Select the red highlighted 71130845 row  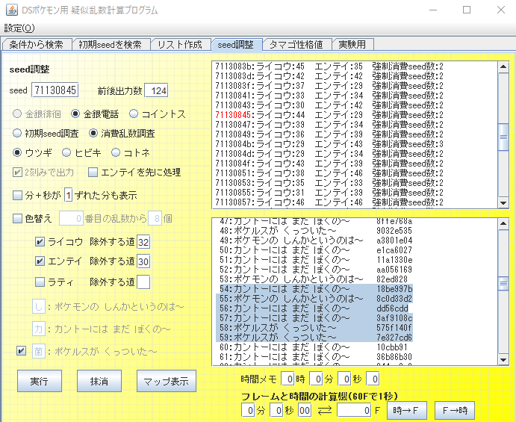(329, 115)
